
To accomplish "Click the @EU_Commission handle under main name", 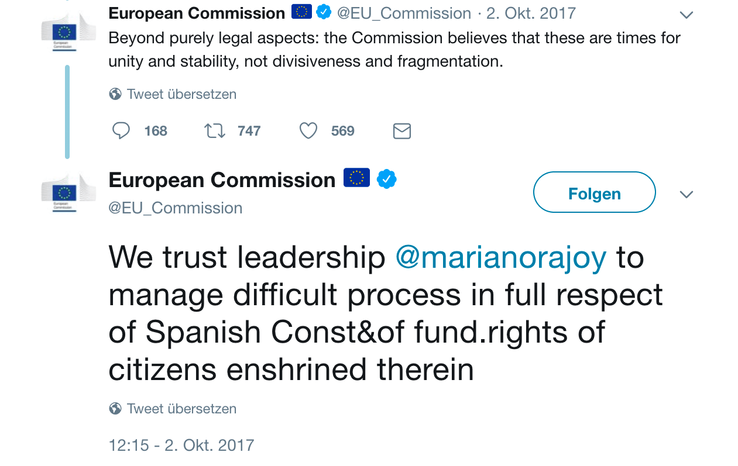I will [x=176, y=208].
